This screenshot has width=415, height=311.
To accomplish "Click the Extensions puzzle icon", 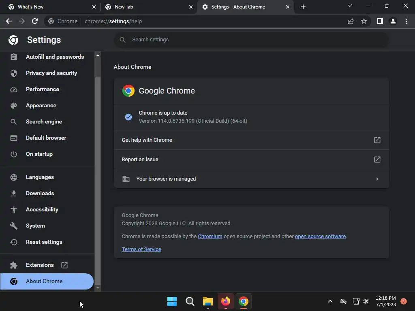I will tap(14, 265).
